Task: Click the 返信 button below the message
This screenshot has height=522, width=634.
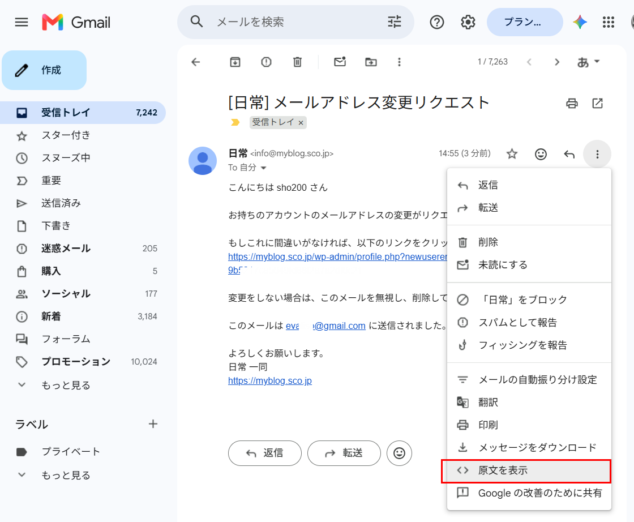Action: (265, 453)
